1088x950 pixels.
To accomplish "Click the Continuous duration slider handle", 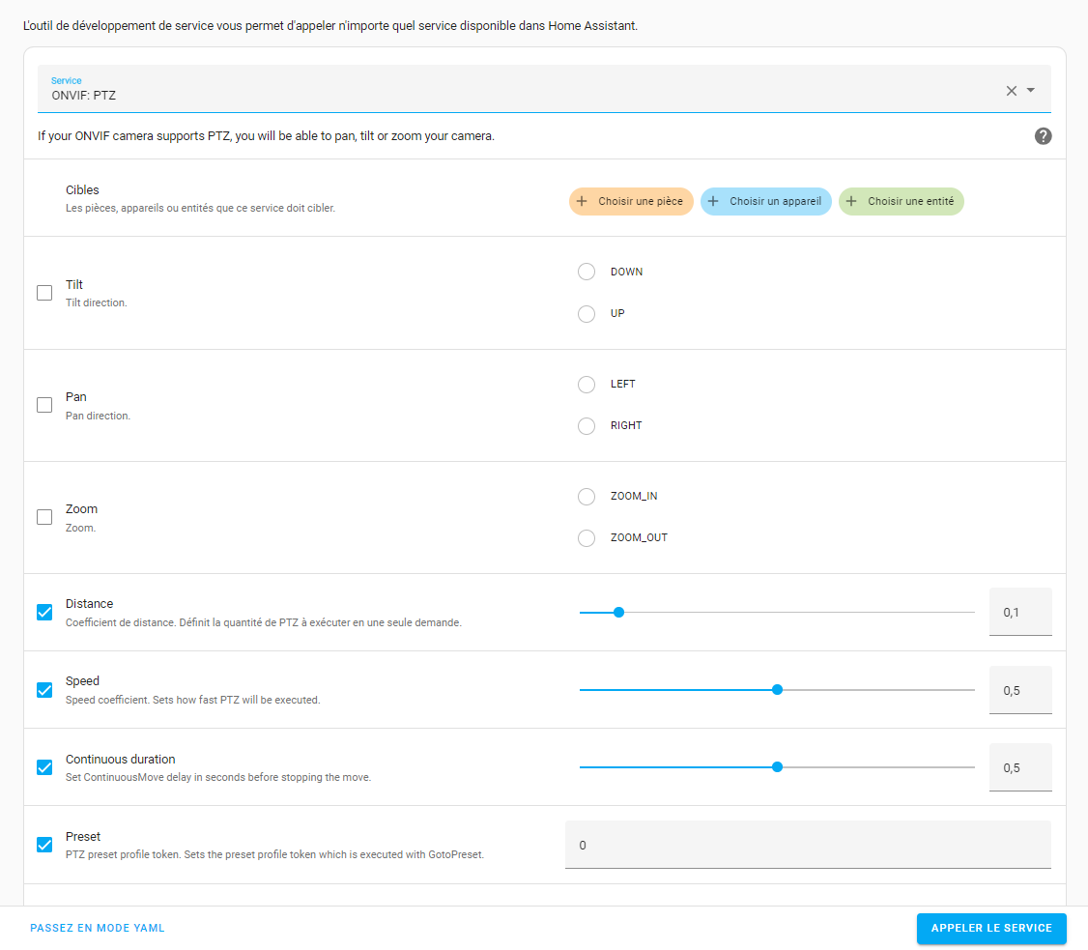I will [x=777, y=767].
